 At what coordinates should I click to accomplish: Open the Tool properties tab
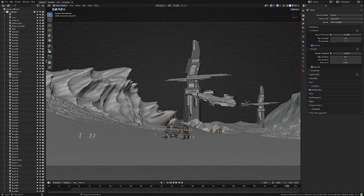(303, 11)
